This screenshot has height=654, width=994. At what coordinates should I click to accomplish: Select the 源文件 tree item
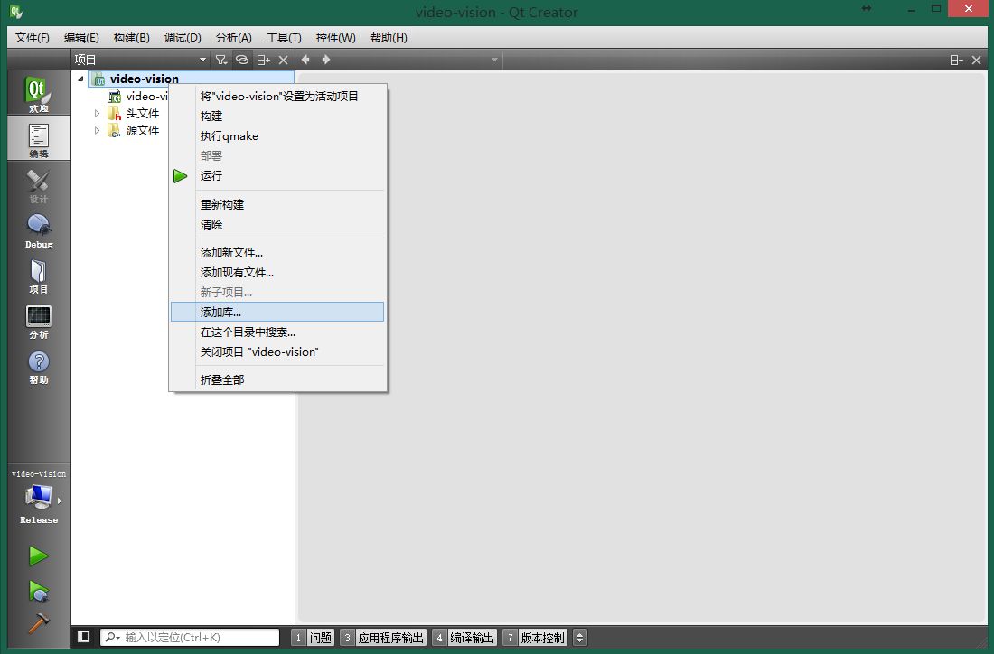142,131
